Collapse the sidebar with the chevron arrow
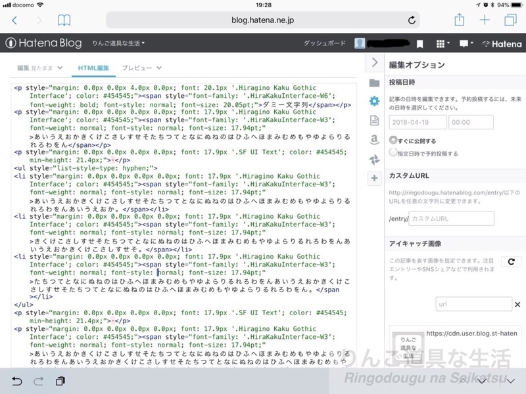 373,62
